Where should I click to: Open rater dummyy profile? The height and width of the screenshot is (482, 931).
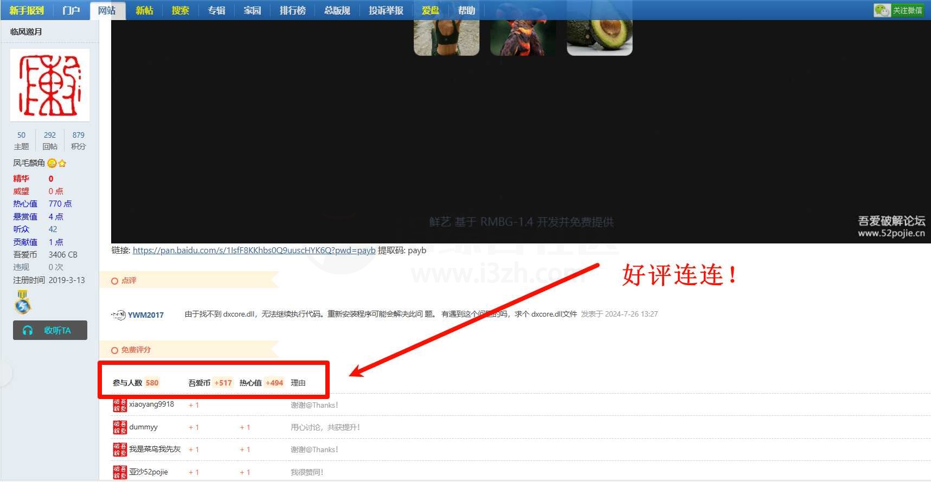[143, 427]
